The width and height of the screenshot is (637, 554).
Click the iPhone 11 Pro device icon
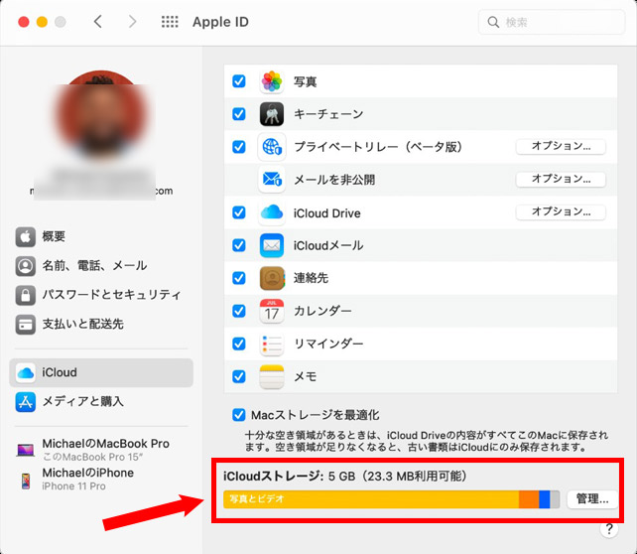pyautogui.click(x=26, y=481)
